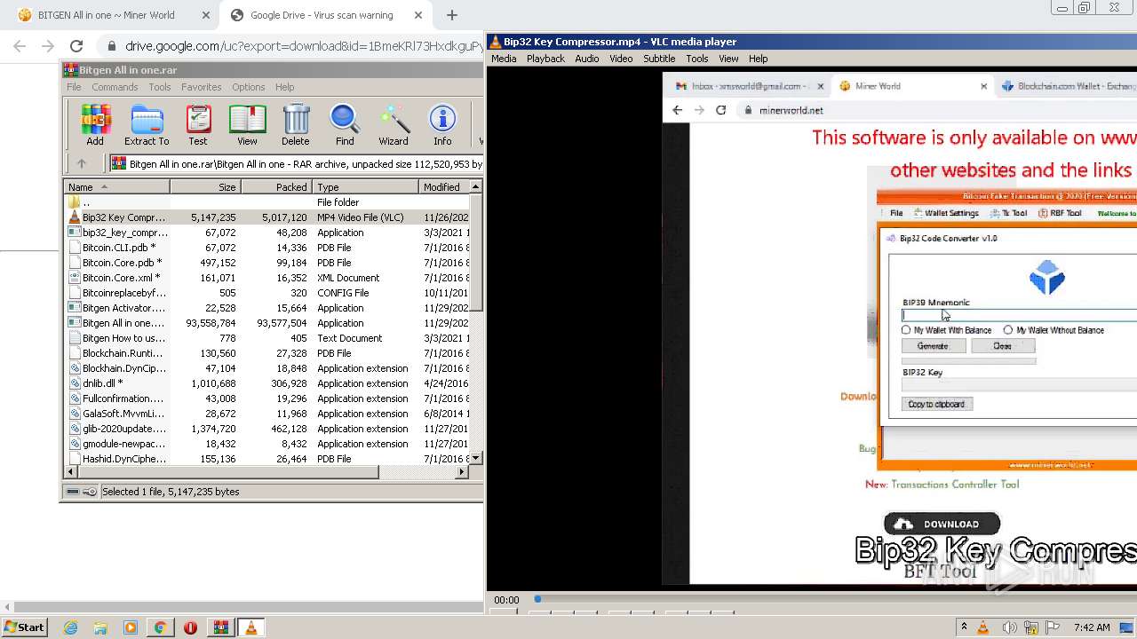Image resolution: width=1137 pixels, height=639 pixels.
Task: Go up one folder level in WinRAR
Action: pos(82,163)
